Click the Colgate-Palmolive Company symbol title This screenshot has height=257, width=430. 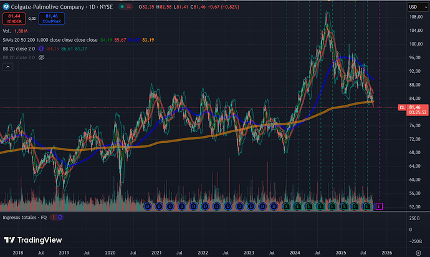(x=45, y=6)
